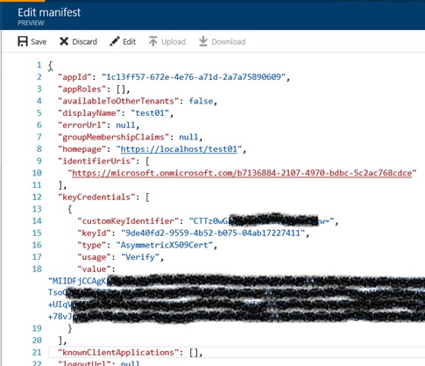Click the PREVIEW subtitle text
425x366 pixels.
click(x=31, y=23)
